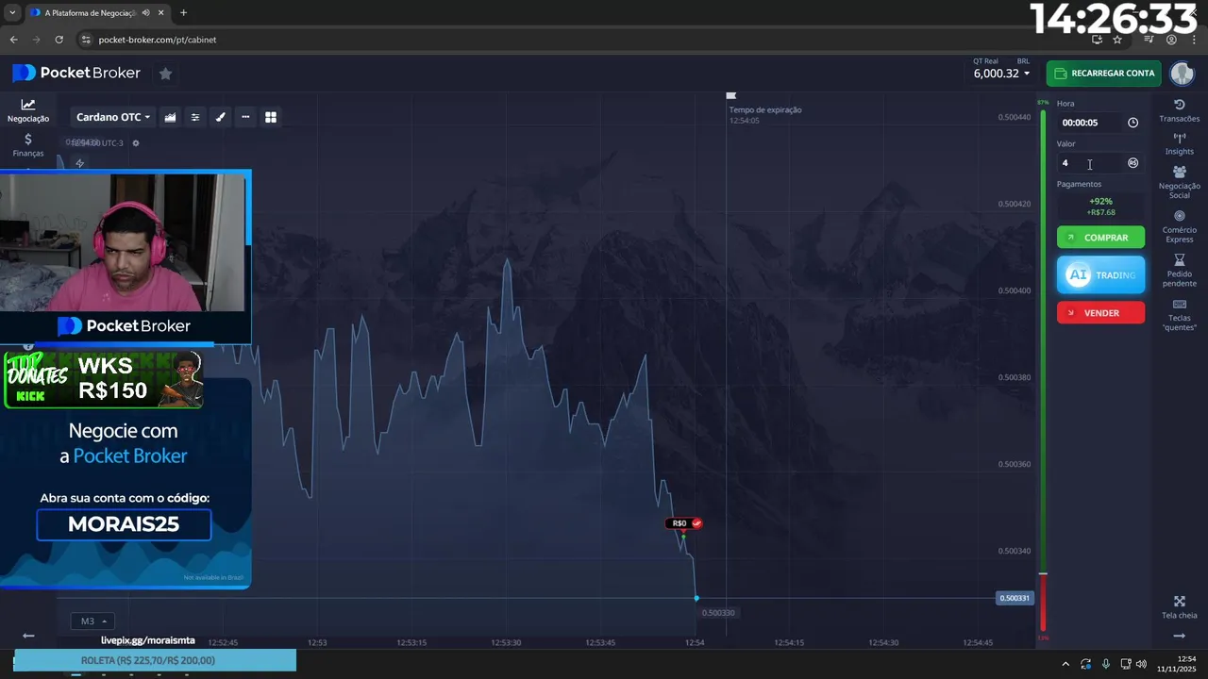This screenshot has width=1208, height=679.
Task: Click the expiration time flag marker
Action: (730, 95)
